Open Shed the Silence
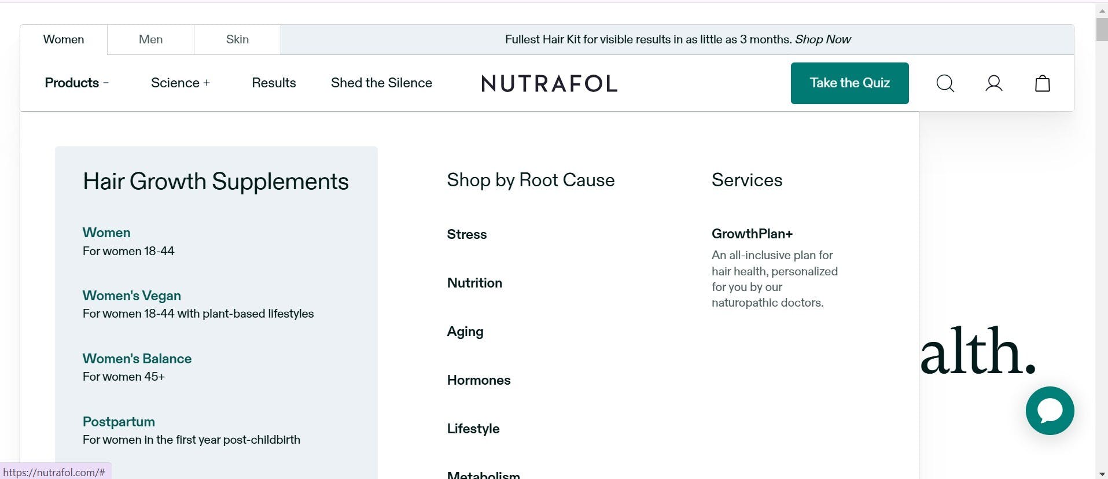The width and height of the screenshot is (1108, 479). tap(381, 83)
